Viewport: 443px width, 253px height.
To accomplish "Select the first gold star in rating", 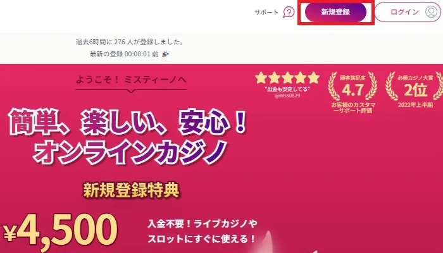I will [261, 78].
